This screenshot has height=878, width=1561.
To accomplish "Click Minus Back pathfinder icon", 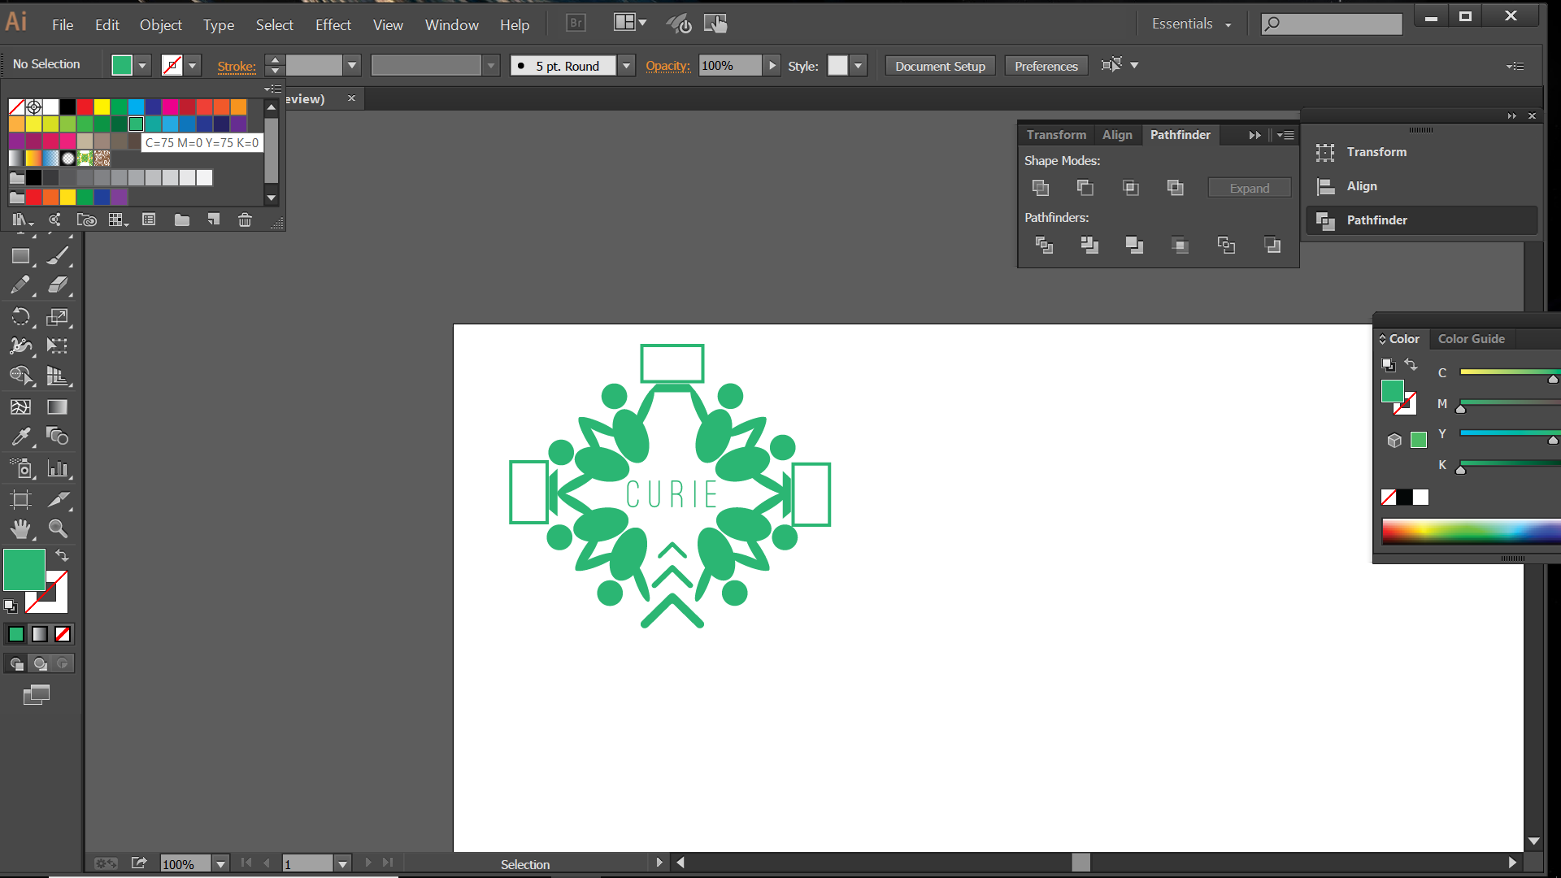I will click(1272, 245).
